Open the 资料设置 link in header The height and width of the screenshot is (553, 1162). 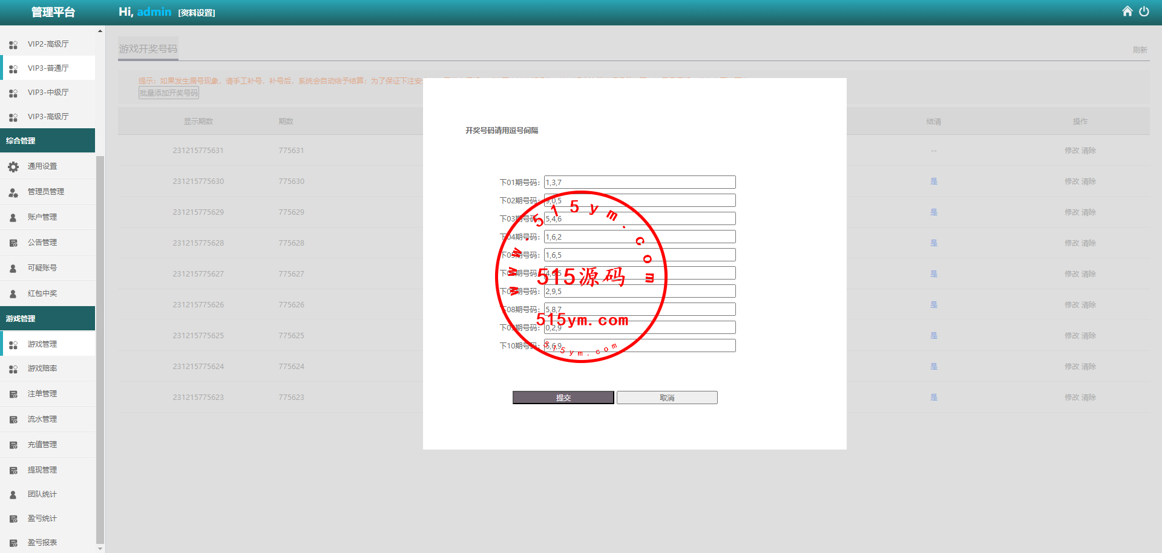(197, 13)
